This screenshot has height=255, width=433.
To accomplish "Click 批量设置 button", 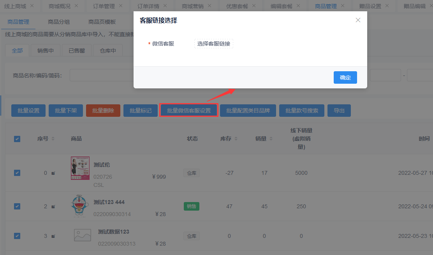I will 28,111.
